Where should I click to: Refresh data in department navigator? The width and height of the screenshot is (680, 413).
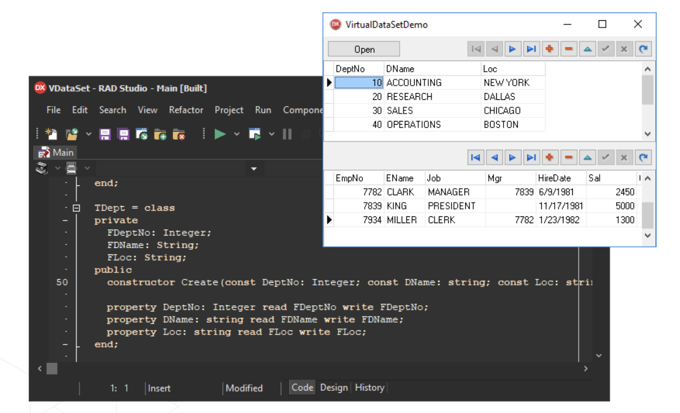coord(643,49)
